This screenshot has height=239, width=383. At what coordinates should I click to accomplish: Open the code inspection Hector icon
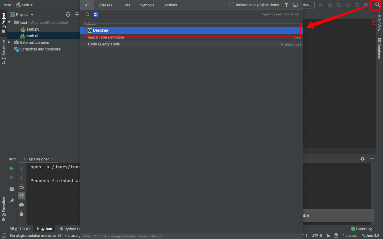tap(336, 236)
